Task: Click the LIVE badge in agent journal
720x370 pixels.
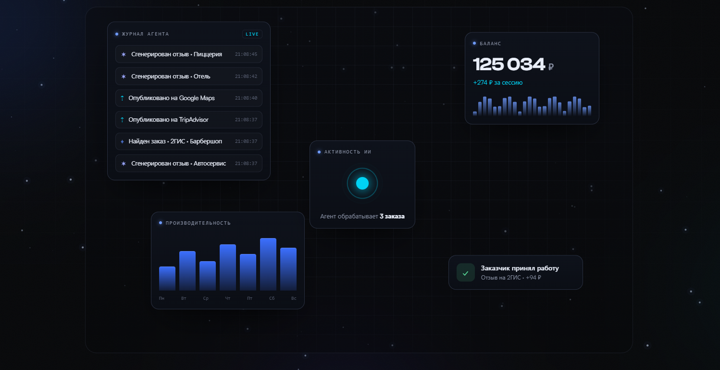Action: click(x=252, y=34)
